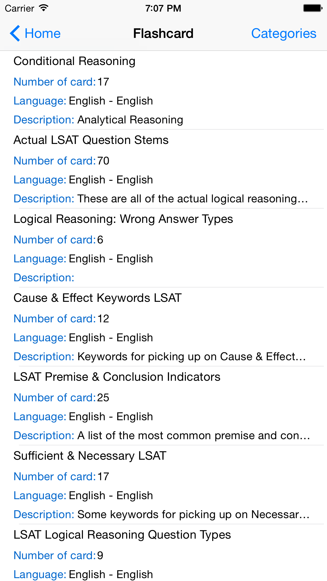Open Logical Reasoning: Wrong Answer Types
The height and width of the screenshot is (581, 327).
coord(123,219)
